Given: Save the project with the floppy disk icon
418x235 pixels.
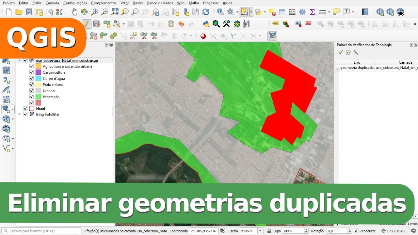Looking at the screenshot, I should pyautogui.click(x=29, y=12).
